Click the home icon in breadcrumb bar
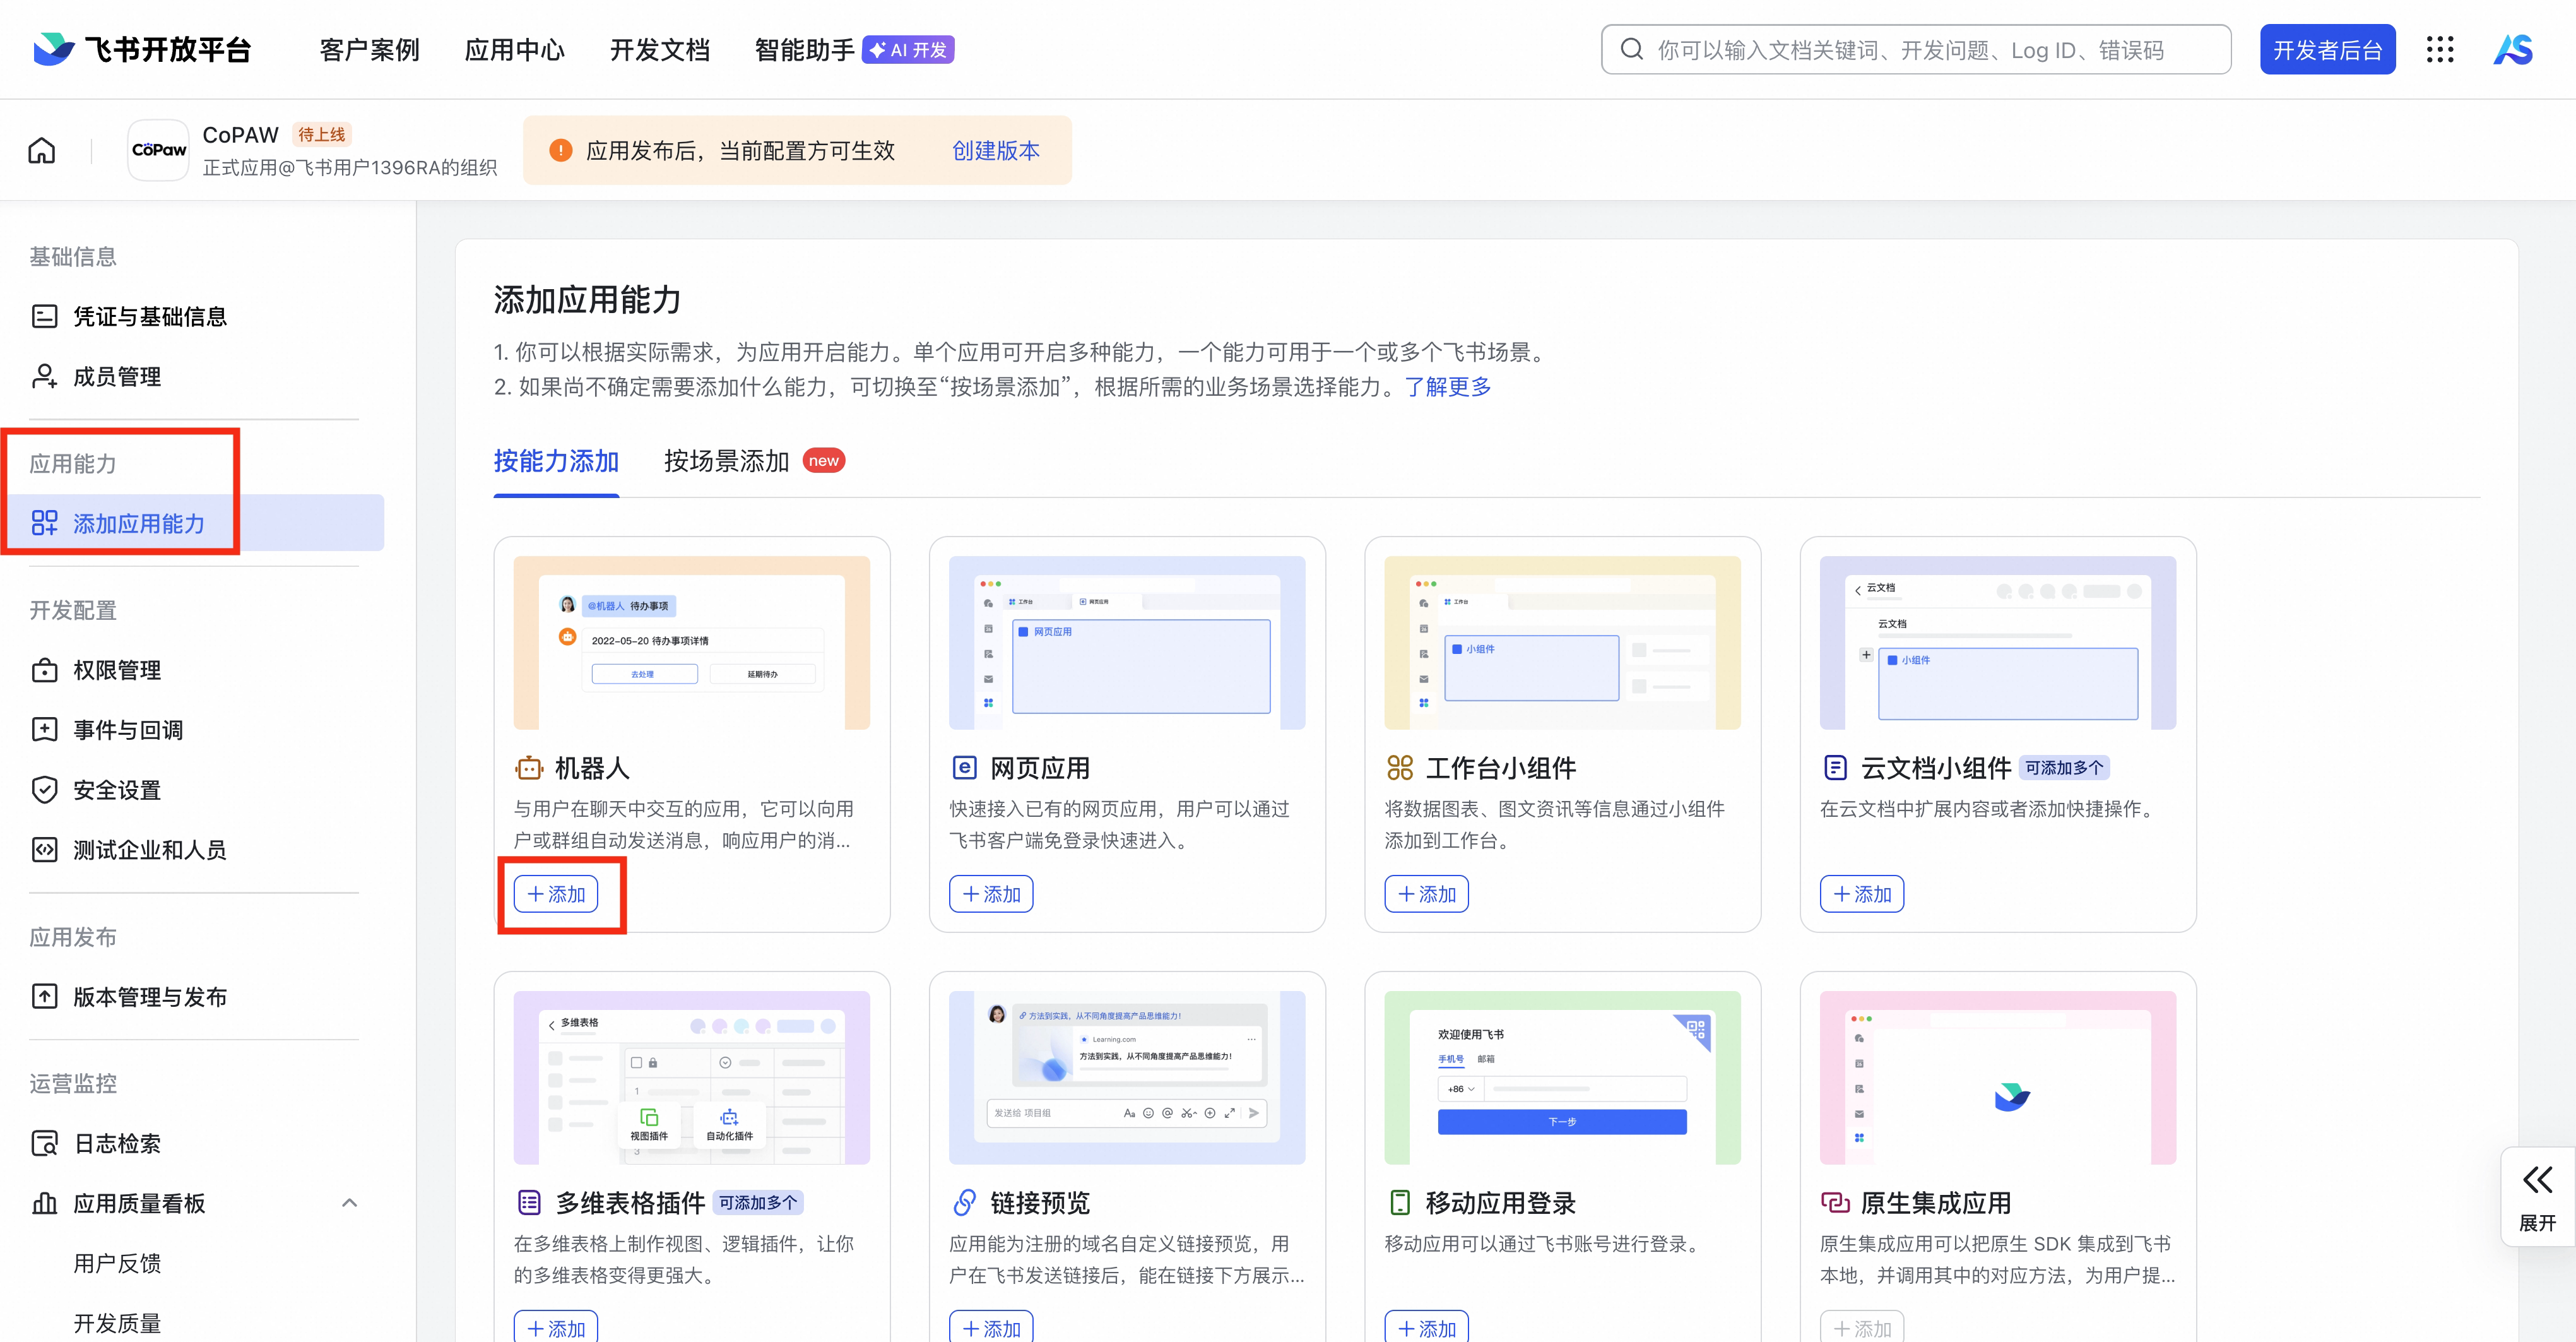This screenshot has width=2576, height=1342. [x=42, y=151]
